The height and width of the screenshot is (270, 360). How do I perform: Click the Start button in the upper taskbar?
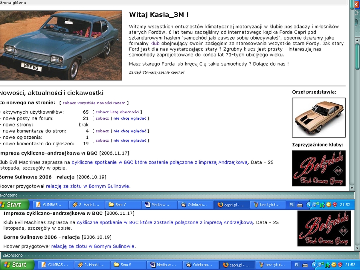coord(14,204)
